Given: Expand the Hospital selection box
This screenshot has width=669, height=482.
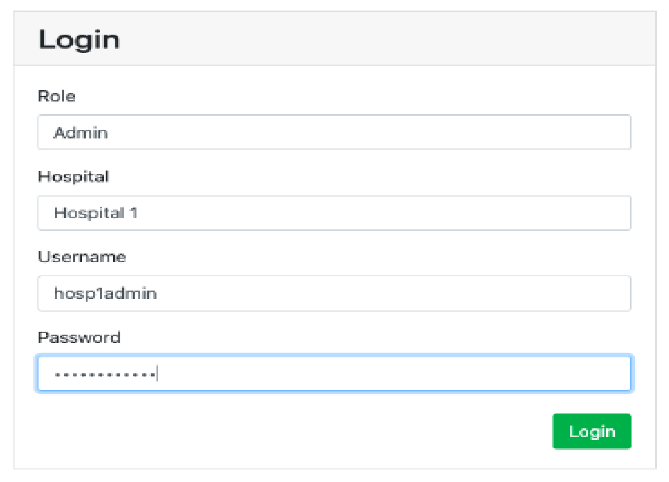Looking at the screenshot, I should [334, 213].
